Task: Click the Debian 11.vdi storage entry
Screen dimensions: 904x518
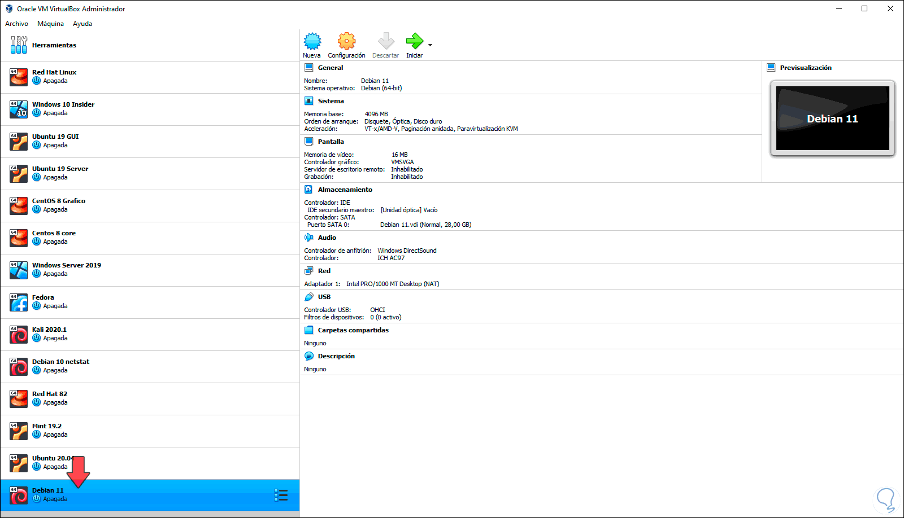Action: (x=425, y=225)
